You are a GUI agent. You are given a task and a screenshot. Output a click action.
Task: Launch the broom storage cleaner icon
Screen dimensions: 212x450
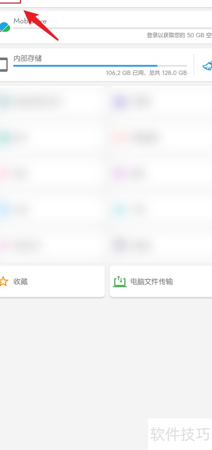pyautogui.click(x=207, y=66)
